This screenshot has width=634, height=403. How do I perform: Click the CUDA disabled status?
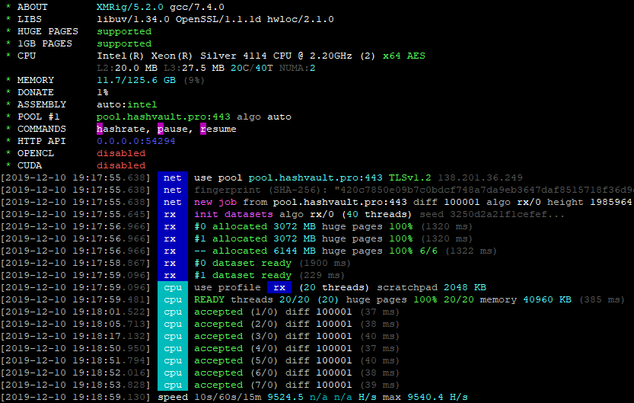click(121, 165)
